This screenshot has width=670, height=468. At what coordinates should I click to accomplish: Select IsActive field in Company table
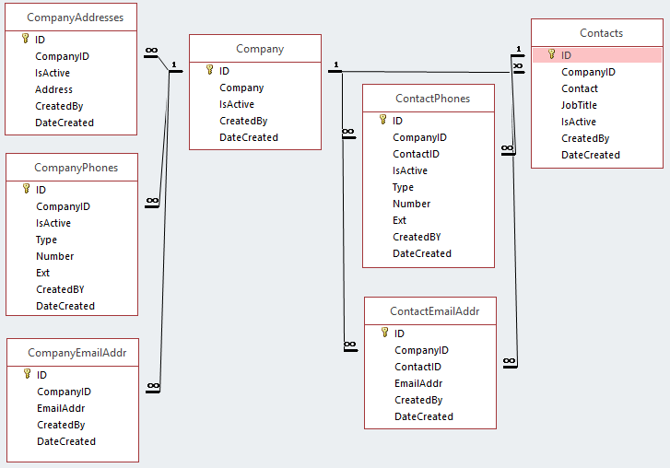point(237,104)
